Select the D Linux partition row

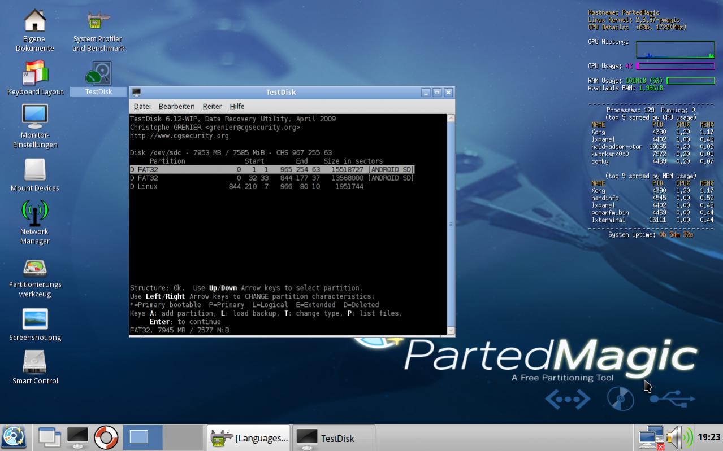pos(246,186)
